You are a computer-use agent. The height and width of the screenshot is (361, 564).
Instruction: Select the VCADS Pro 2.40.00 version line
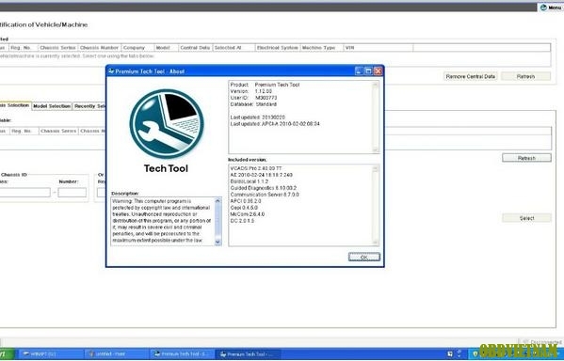[256, 168]
